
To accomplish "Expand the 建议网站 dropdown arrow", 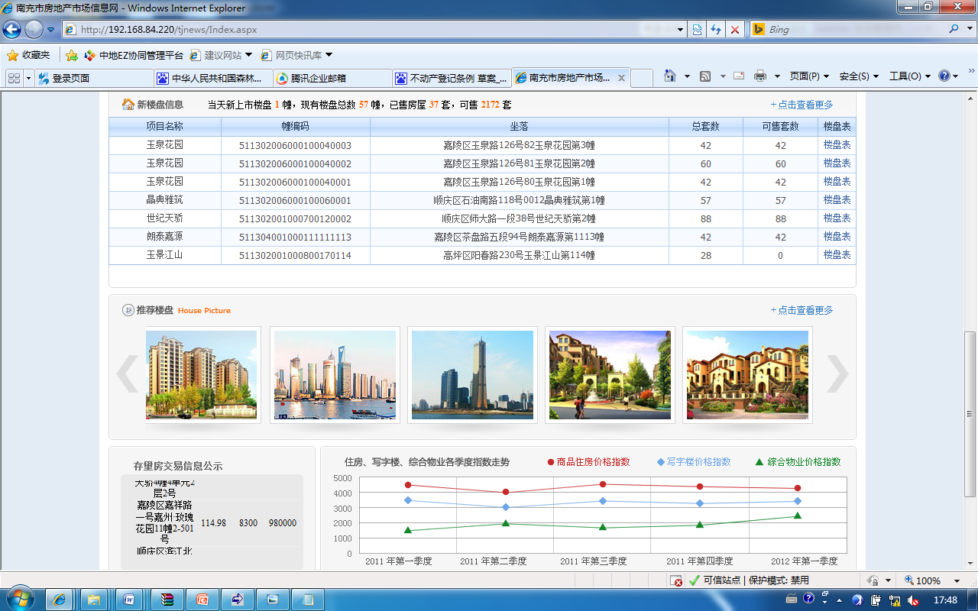I will coord(248,55).
